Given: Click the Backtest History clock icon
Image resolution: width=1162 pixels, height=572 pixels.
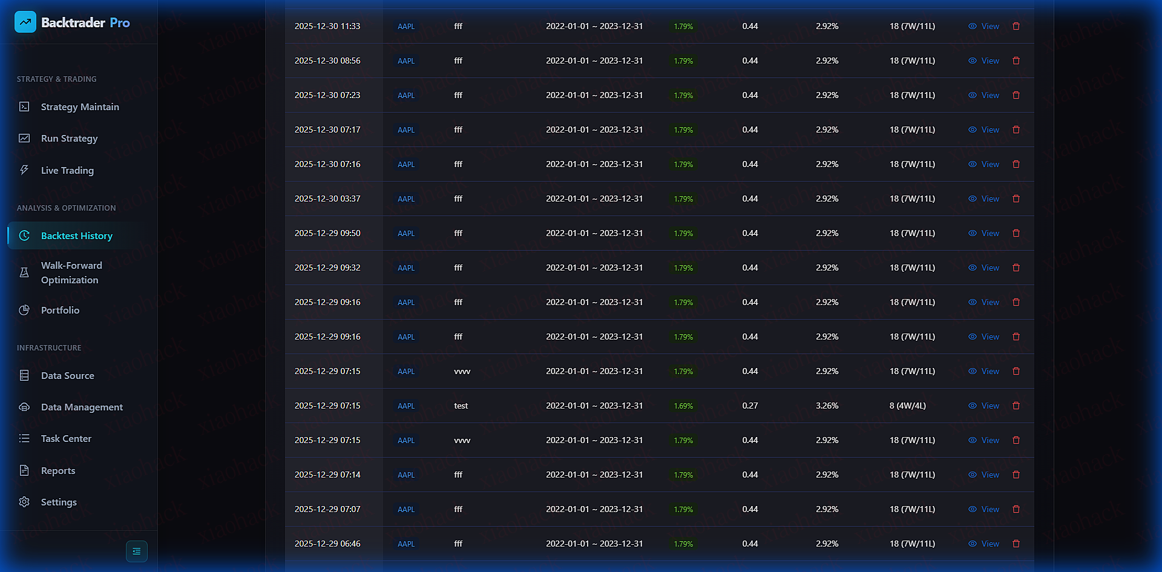Looking at the screenshot, I should (24, 235).
